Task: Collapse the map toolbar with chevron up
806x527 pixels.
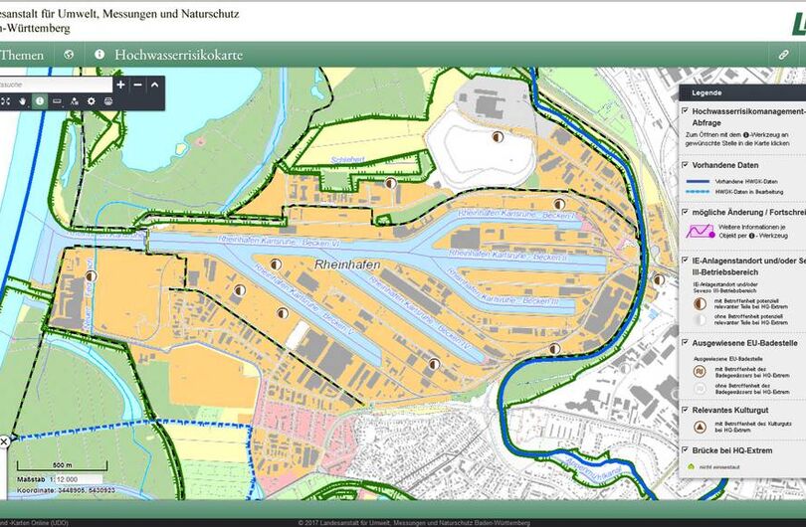Action: click(154, 85)
